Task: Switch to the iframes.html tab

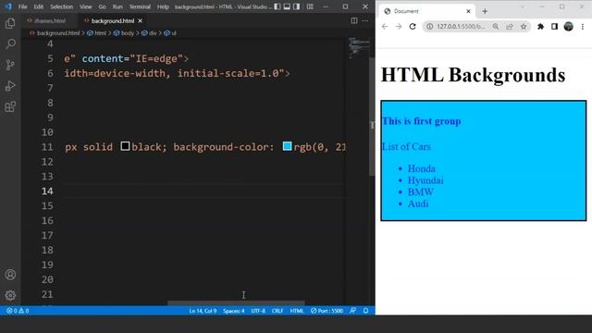Action: coord(50,20)
